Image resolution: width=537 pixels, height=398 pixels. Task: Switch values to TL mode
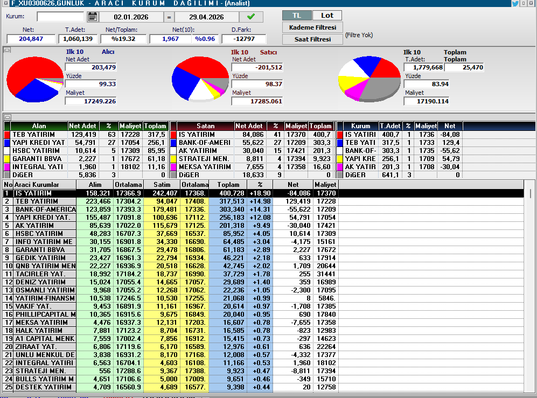[297, 16]
